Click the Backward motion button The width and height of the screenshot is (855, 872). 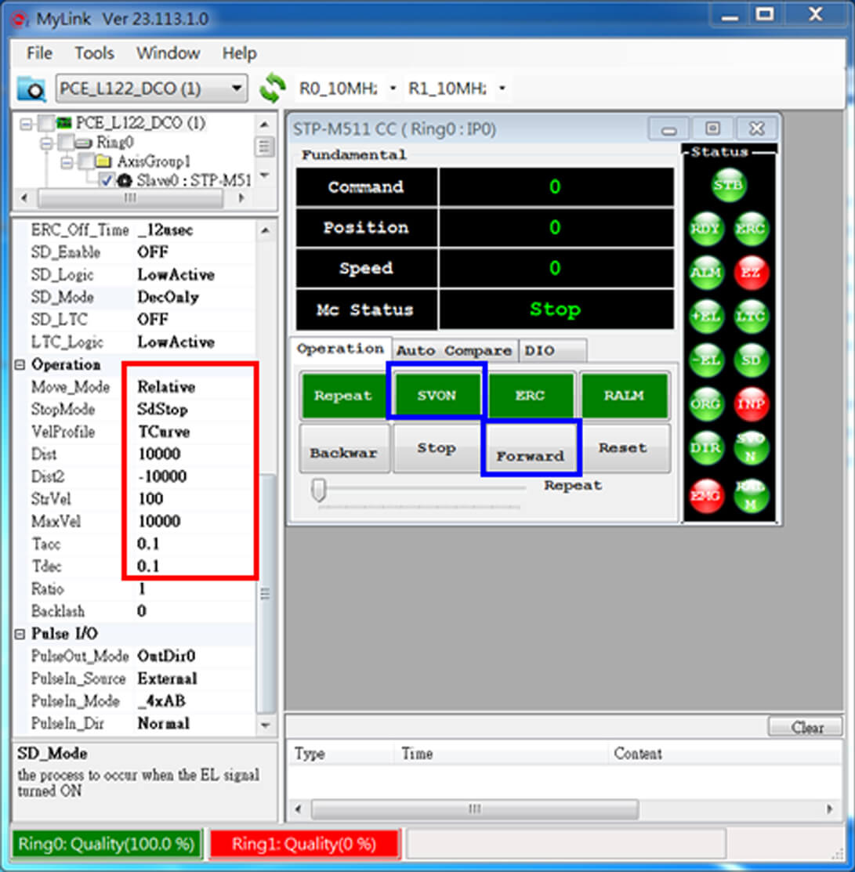pyautogui.click(x=344, y=449)
